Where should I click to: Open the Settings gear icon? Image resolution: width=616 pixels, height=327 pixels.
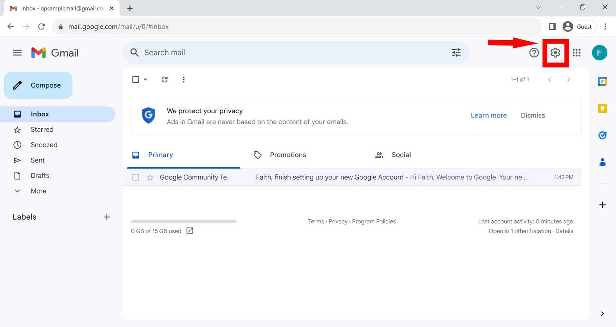click(x=555, y=53)
